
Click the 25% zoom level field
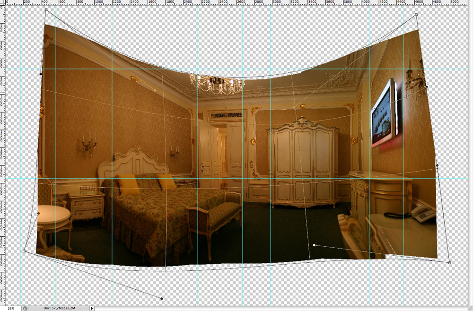[x=10, y=308]
